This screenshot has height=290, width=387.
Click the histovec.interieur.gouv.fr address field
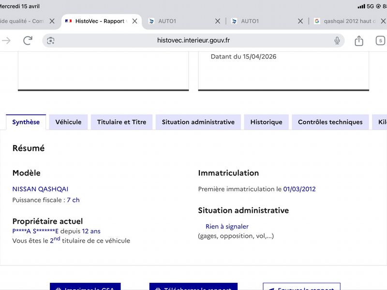(193, 41)
